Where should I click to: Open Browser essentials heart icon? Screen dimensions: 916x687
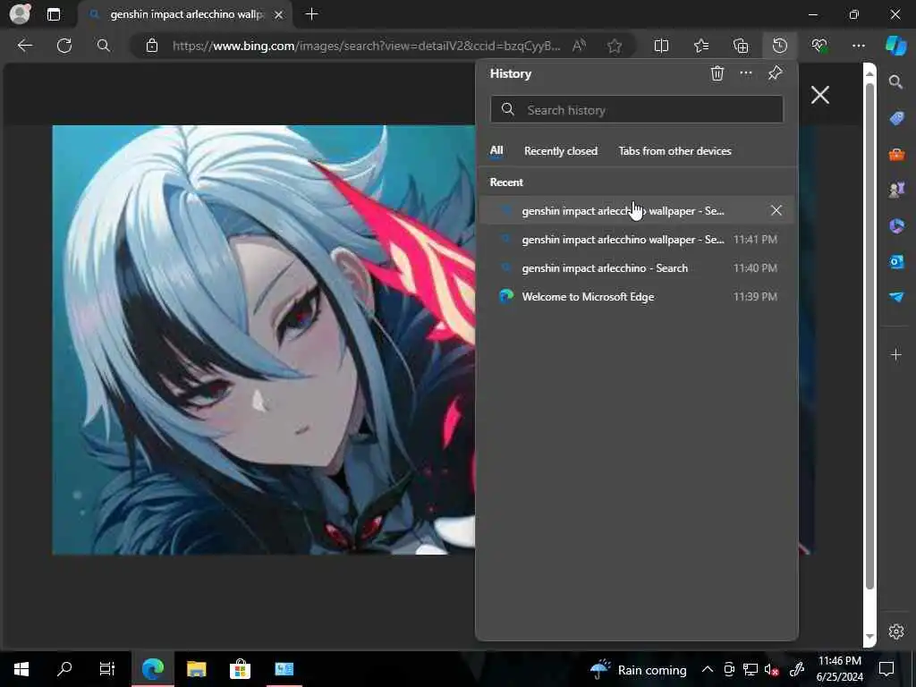click(x=819, y=46)
